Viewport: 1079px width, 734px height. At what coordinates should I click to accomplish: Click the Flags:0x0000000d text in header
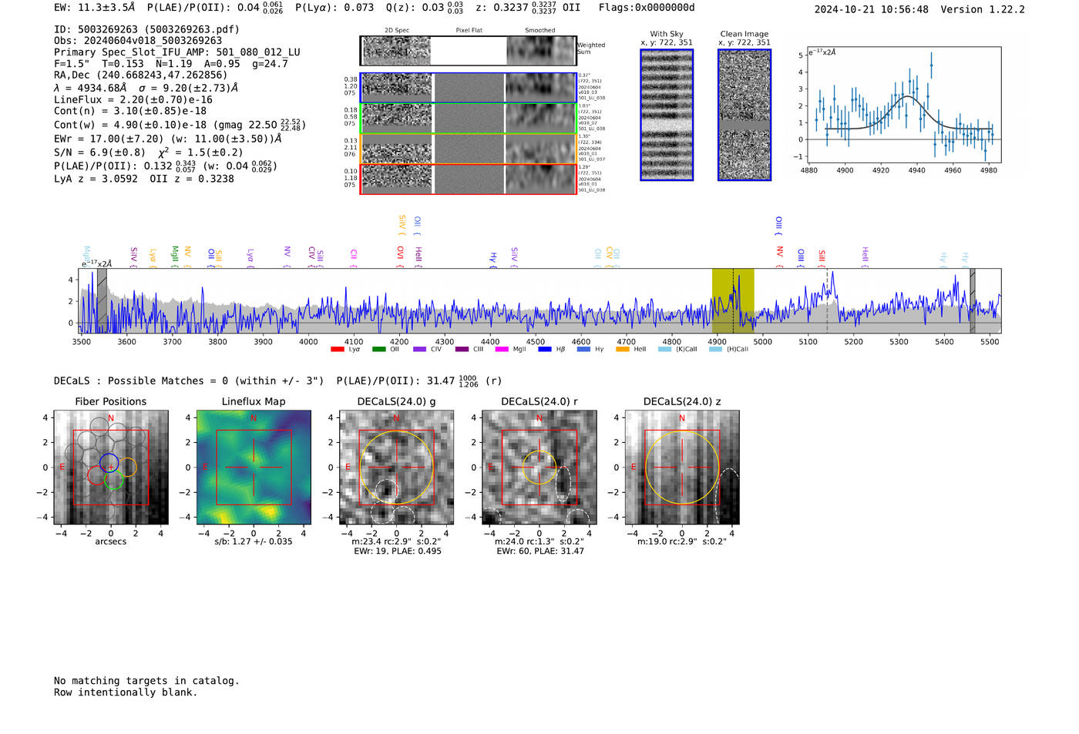coord(647,8)
